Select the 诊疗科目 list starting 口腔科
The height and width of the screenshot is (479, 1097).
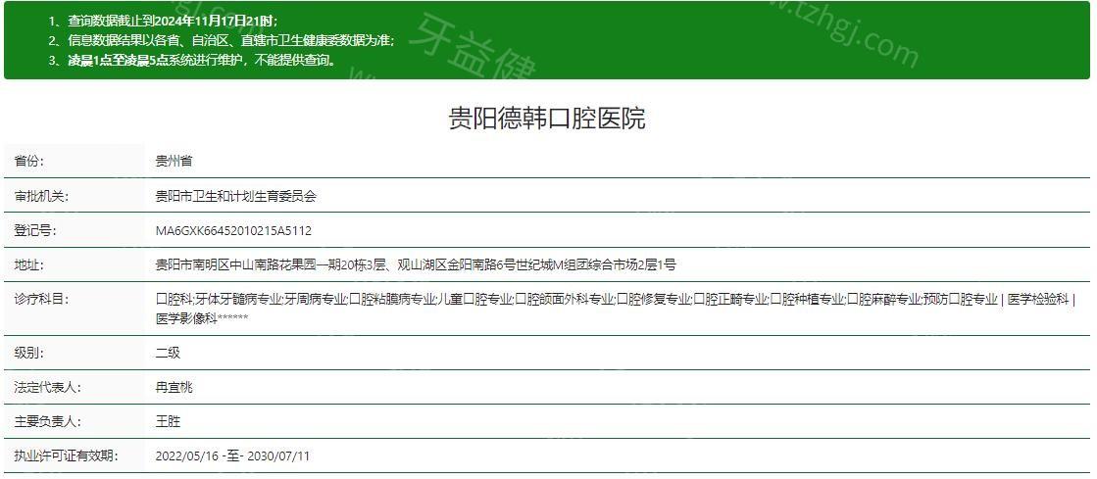coord(616,309)
